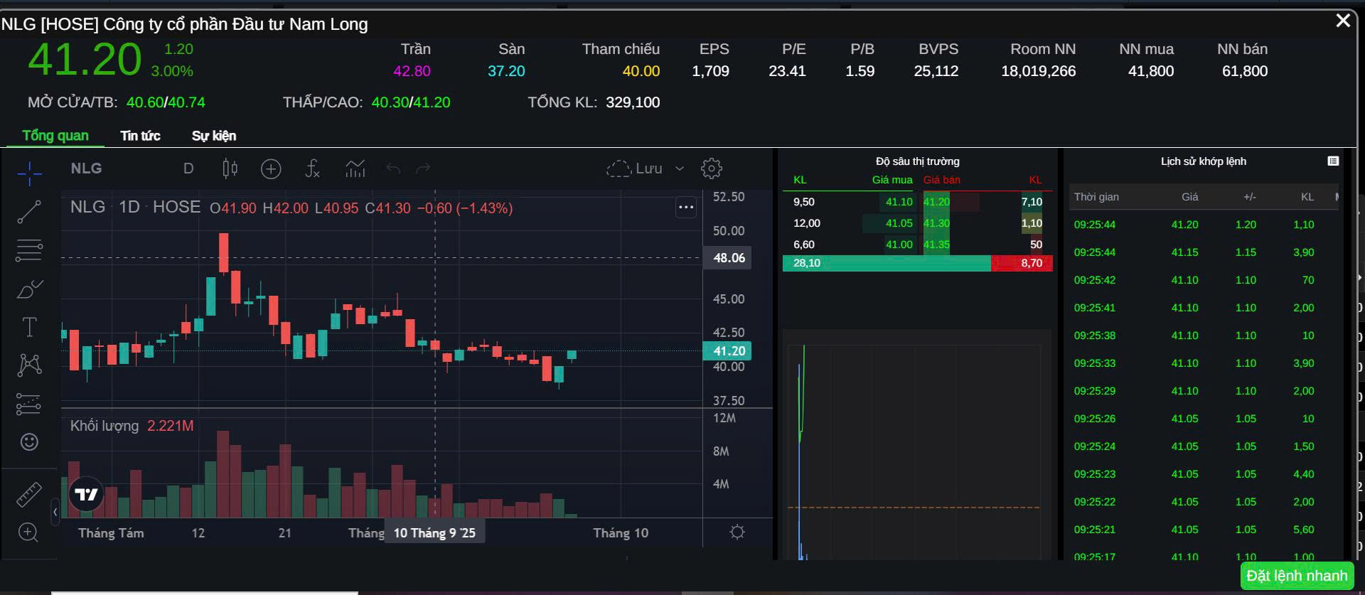Image resolution: width=1365 pixels, height=595 pixels.
Task: Open the chart settings gear
Action: (x=711, y=168)
